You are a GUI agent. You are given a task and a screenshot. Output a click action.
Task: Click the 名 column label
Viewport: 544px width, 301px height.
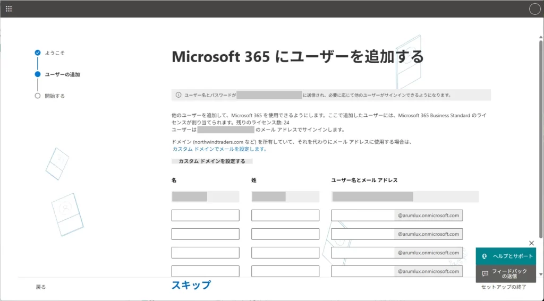174,180
